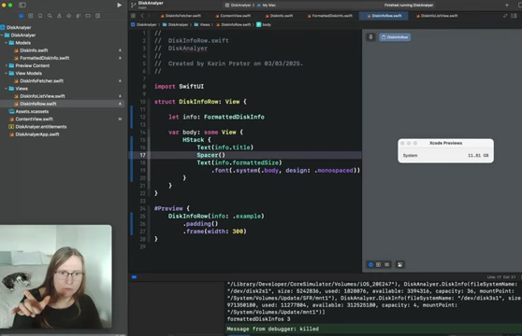Collapse the Views folder
The width and height of the screenshot is (522, 336).
coord(6,89)
